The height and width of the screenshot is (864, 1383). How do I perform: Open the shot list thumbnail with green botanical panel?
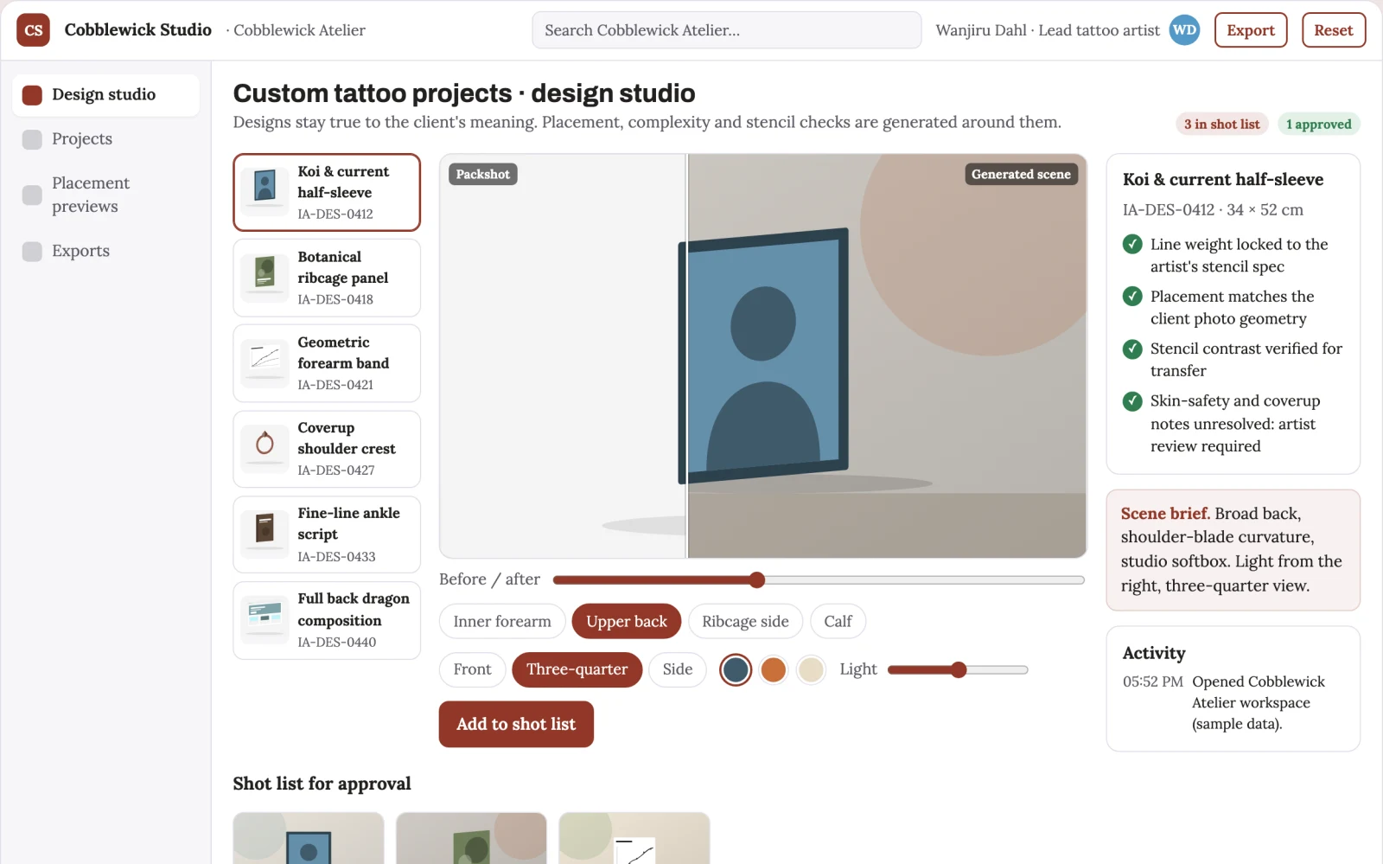tap(471, 838)
